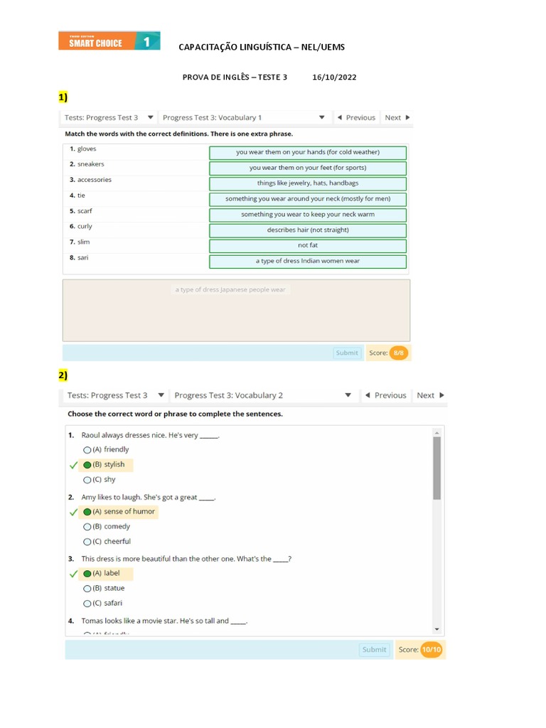Viewport: 546px width, 728px height.
Task: Click the 8/8 score badge
Action: click(398, 353)
